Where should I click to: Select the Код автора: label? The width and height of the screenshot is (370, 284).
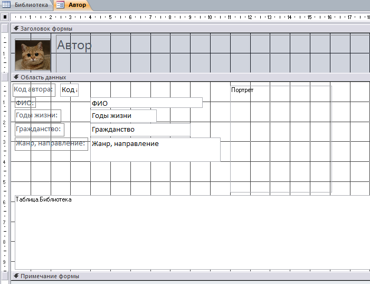[34, 90]
